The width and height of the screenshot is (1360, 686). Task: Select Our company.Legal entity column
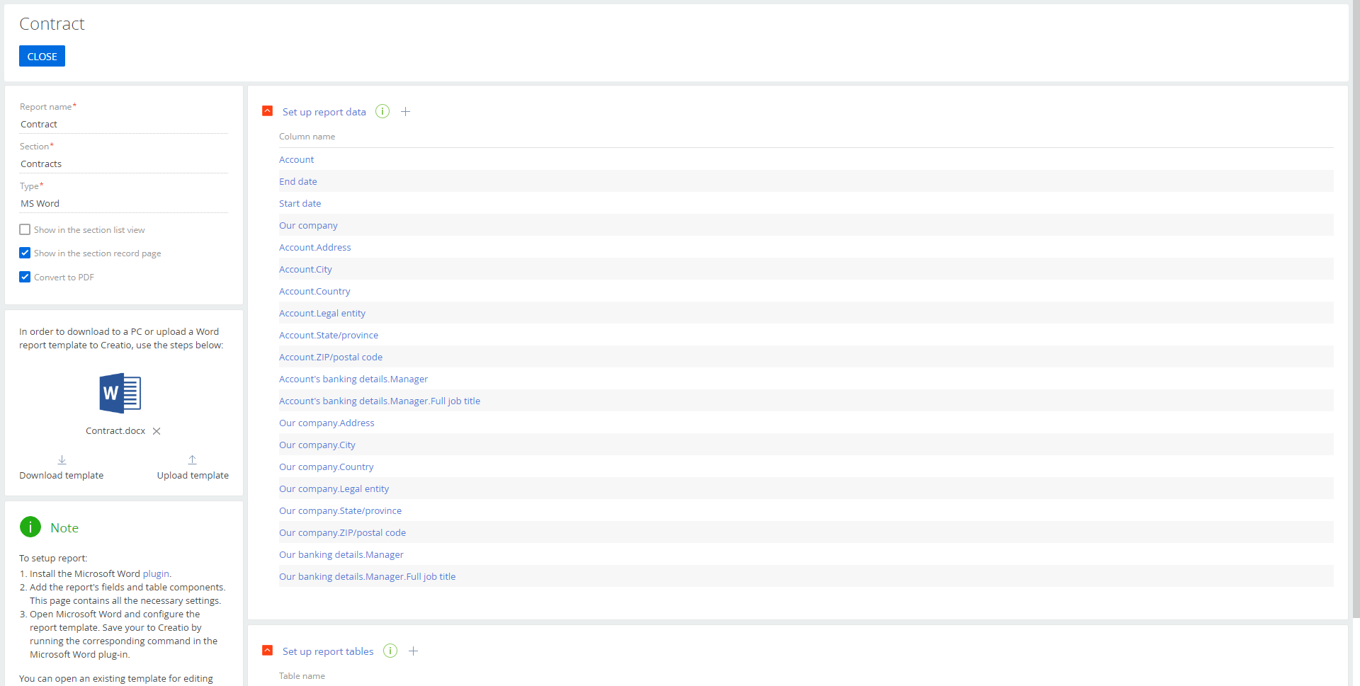click(x=334, y=489)
